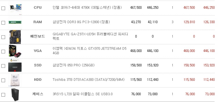Click the GIGABYTE motherboard thumbnail
This screenshot has height=102, width=218.
(x=15, y=37)
